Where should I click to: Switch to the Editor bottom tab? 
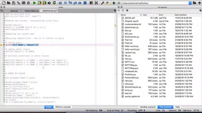(x=49, y=107)
